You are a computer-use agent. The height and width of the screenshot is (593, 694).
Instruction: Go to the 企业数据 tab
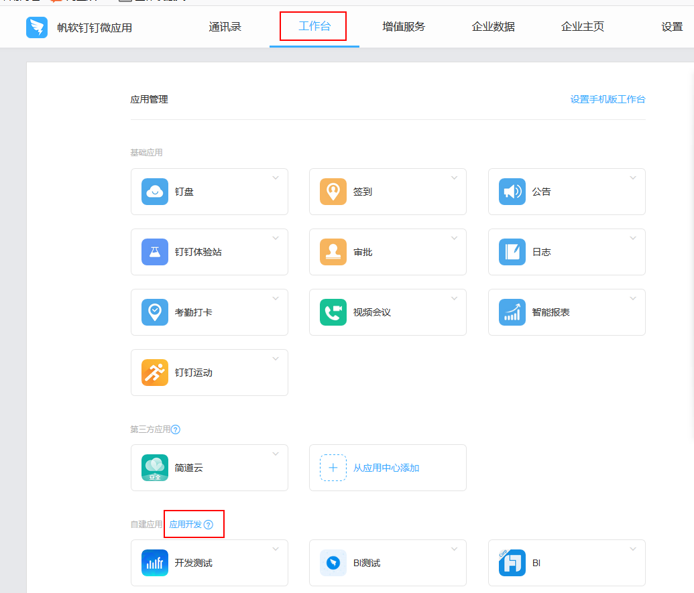(x=493, y=27)
